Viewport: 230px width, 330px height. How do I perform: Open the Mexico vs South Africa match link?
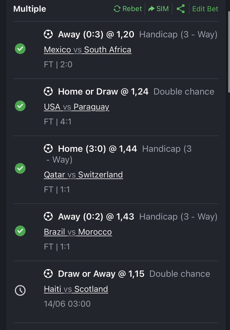[88, 50]
